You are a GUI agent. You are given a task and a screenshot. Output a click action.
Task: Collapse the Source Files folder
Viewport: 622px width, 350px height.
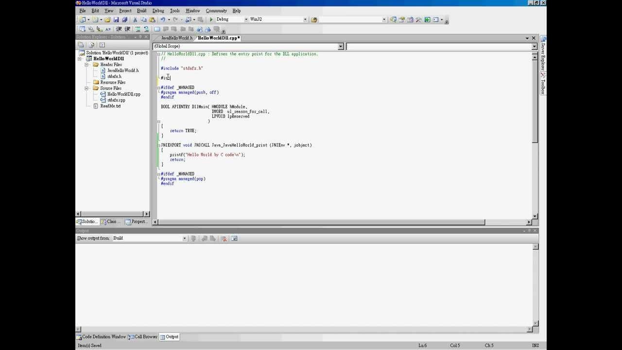click(86, 88)
